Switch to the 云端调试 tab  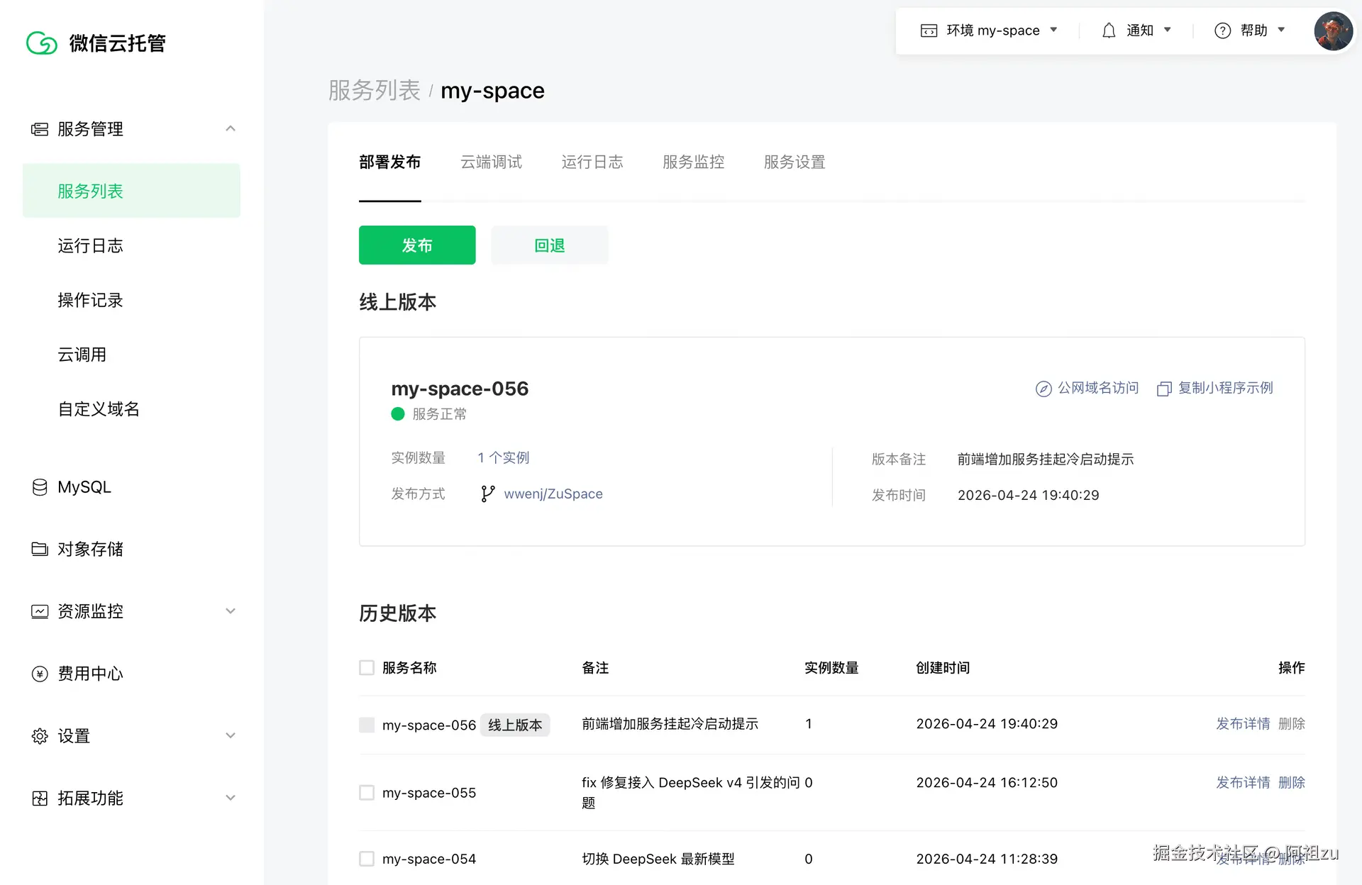(491, 162)
